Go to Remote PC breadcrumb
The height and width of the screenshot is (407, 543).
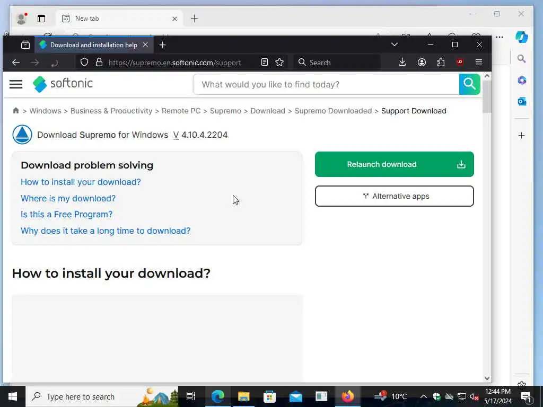[x=181, y=111]
